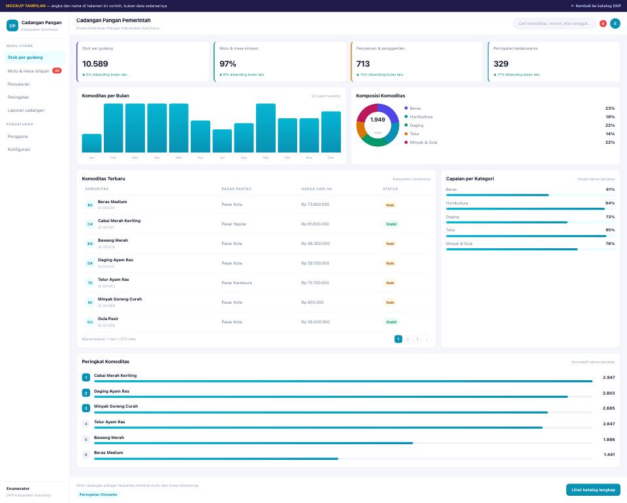627x503 pixels.
Task: Click rank 6 badge for Beras Medium
Action: (86, 455)
